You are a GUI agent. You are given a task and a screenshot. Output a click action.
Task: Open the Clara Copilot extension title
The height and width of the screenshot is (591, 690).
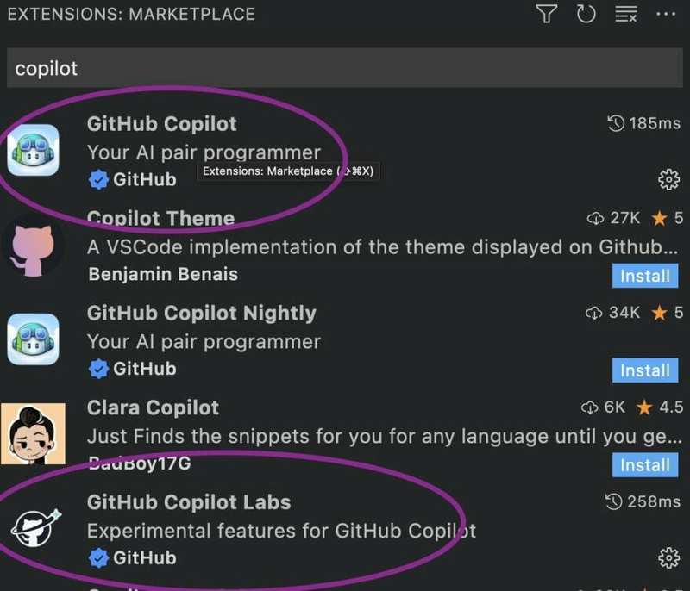click(153, 407)
